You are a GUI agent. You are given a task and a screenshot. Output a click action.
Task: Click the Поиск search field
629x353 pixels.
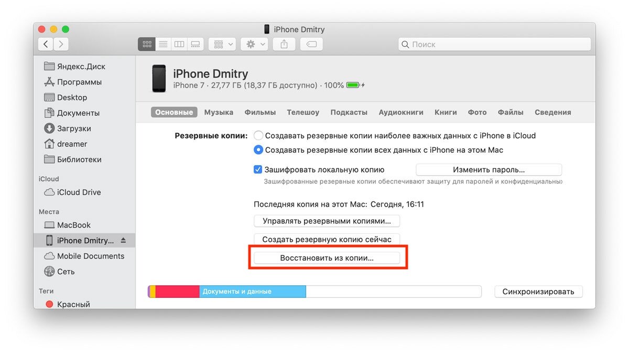coord(495,45)
